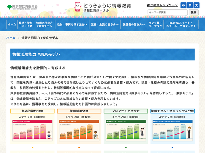This screenshot has width=205, height=153.
Task: Click ステップ図（抜粋例） label under 基本的操作分野
Action: (32, 117)
